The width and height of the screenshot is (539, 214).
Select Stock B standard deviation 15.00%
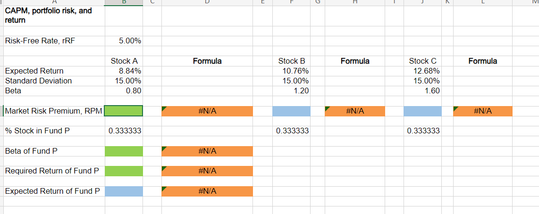coord(292,81)
